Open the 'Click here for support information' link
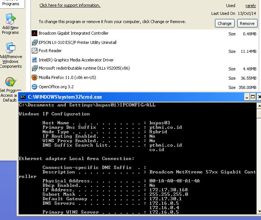The width and height of the screenshot is (261, 220). coord(70,6)
